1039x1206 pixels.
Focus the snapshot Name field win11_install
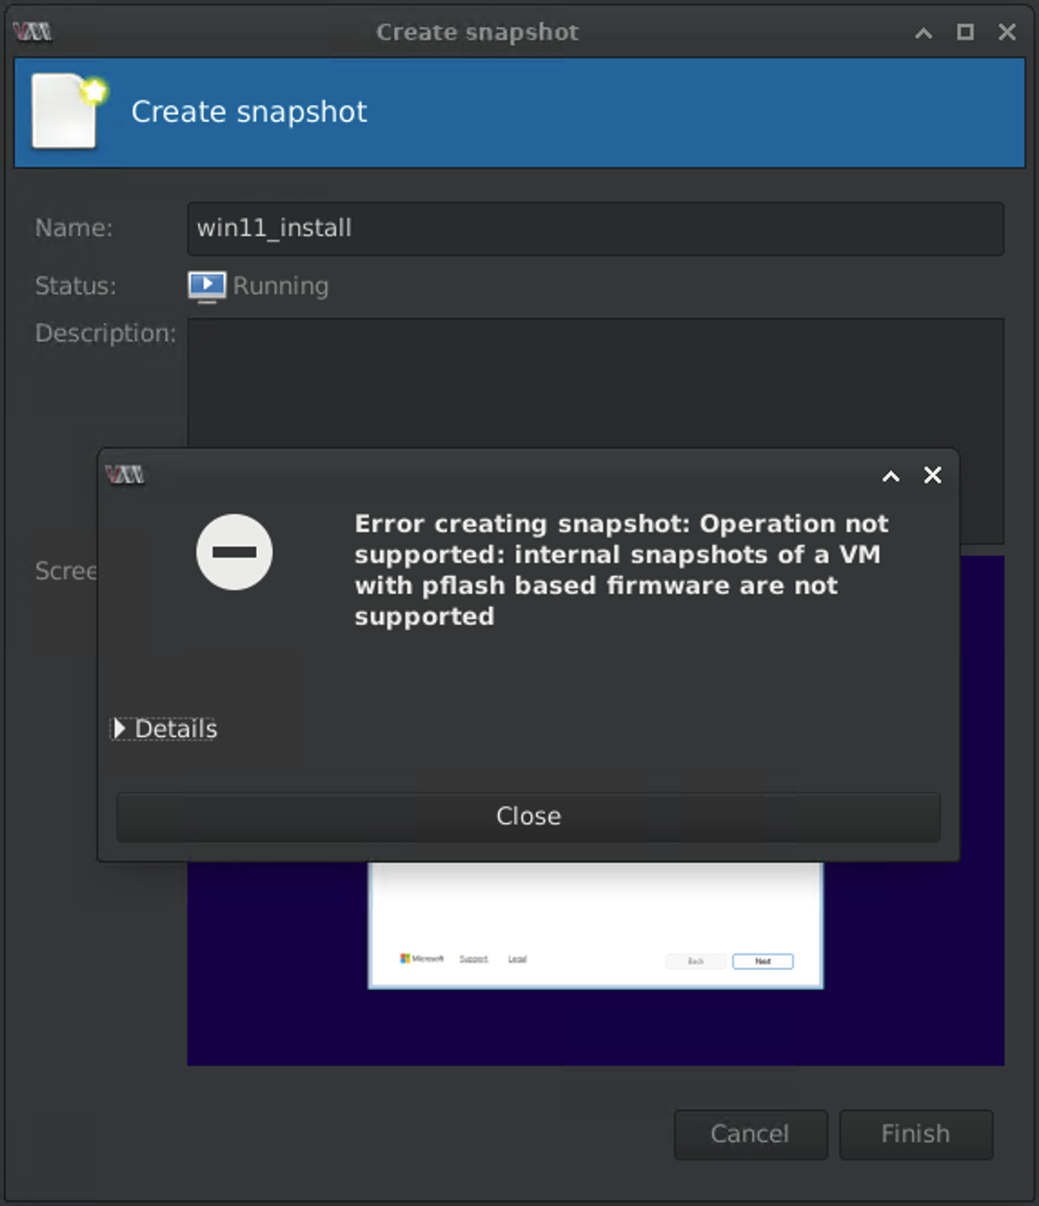pos(595,229)
